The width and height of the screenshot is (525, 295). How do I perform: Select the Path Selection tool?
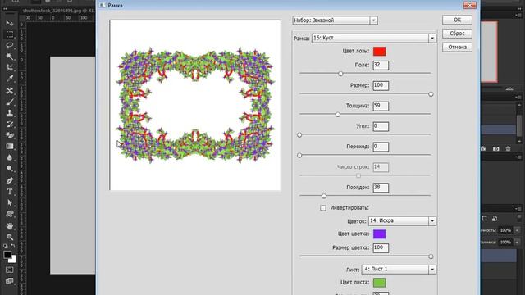click(x=10, y=203)
